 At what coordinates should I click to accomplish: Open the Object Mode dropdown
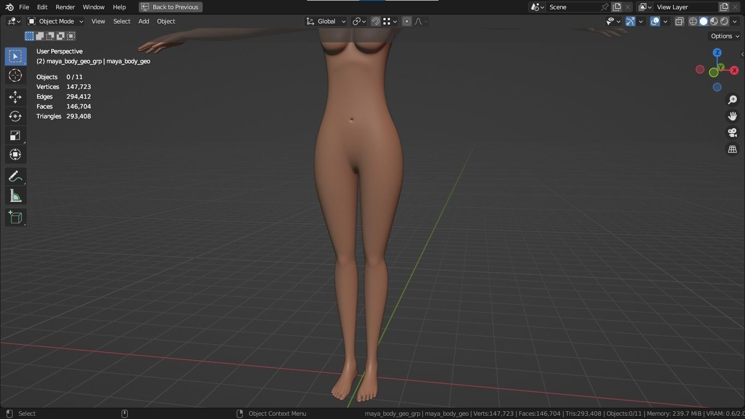point(56,21)
